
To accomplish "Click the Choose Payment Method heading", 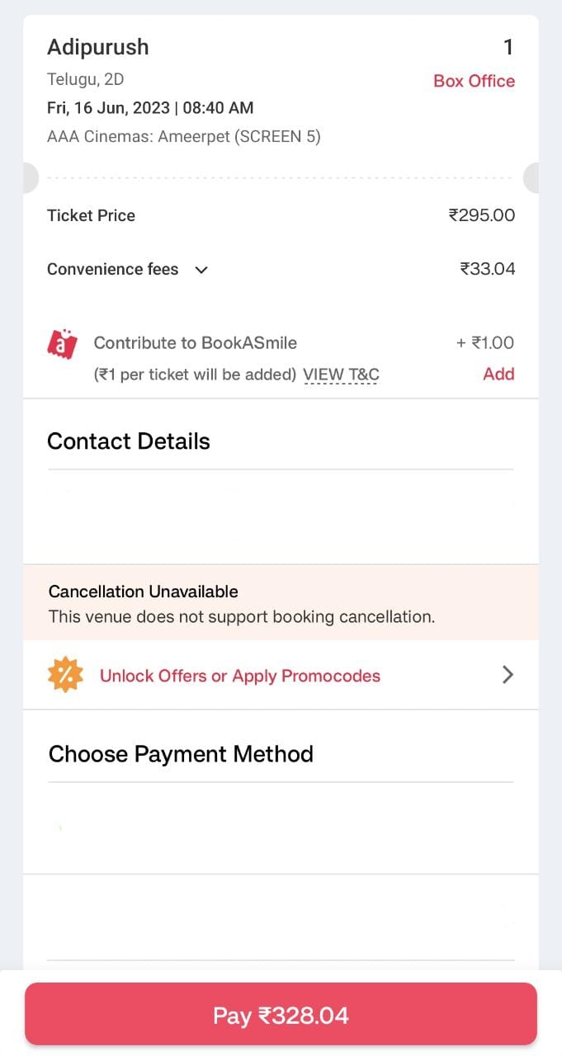I will (181, 754).
